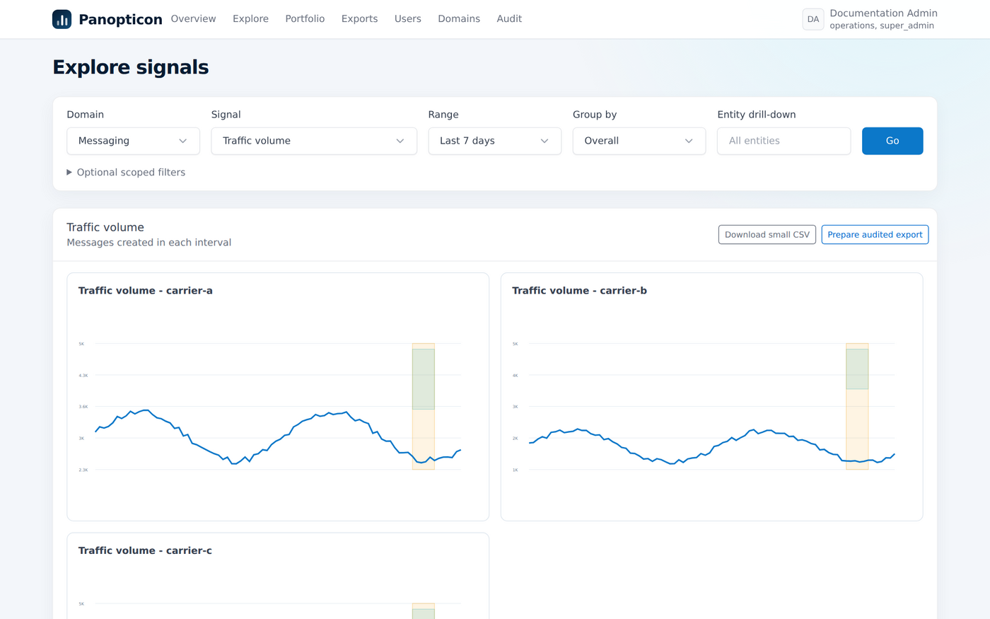This screenshot has width=990, height=619.
Task: Open the Users nav item
Action: point(407,19)
